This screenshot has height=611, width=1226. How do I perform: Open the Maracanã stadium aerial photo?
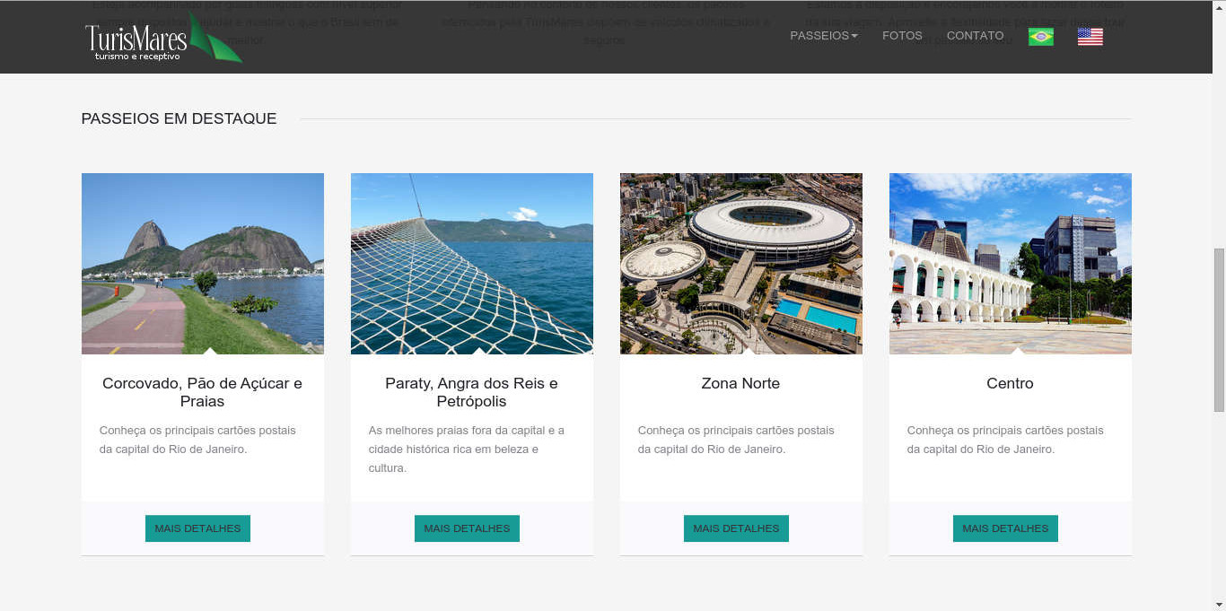click(x=741, y=264)
